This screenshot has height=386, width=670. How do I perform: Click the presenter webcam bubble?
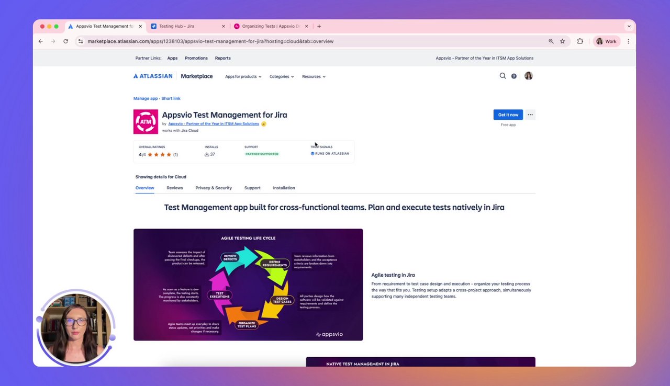[x=76, y=327]
